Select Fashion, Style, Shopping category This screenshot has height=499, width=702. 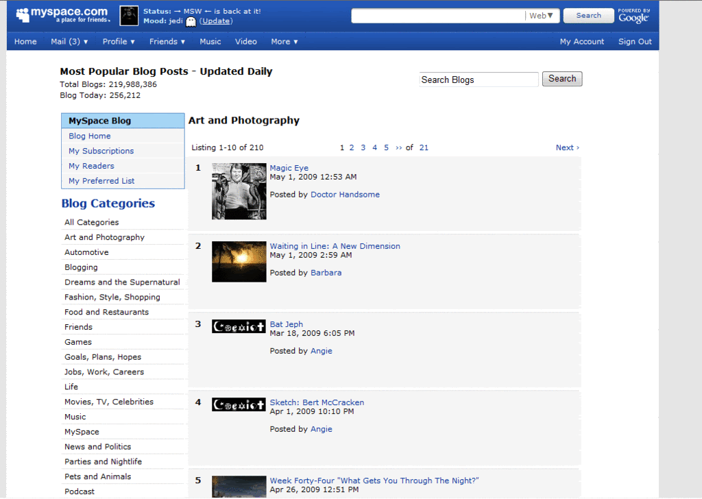pos(112,297)
